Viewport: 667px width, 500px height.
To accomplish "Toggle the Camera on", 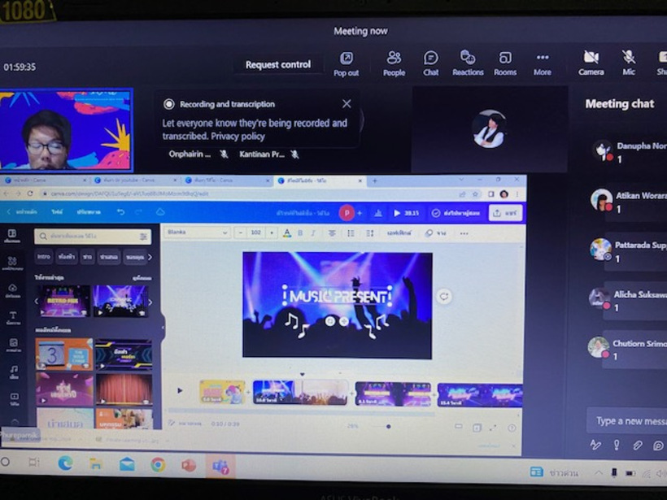I will tap(591, 62).
